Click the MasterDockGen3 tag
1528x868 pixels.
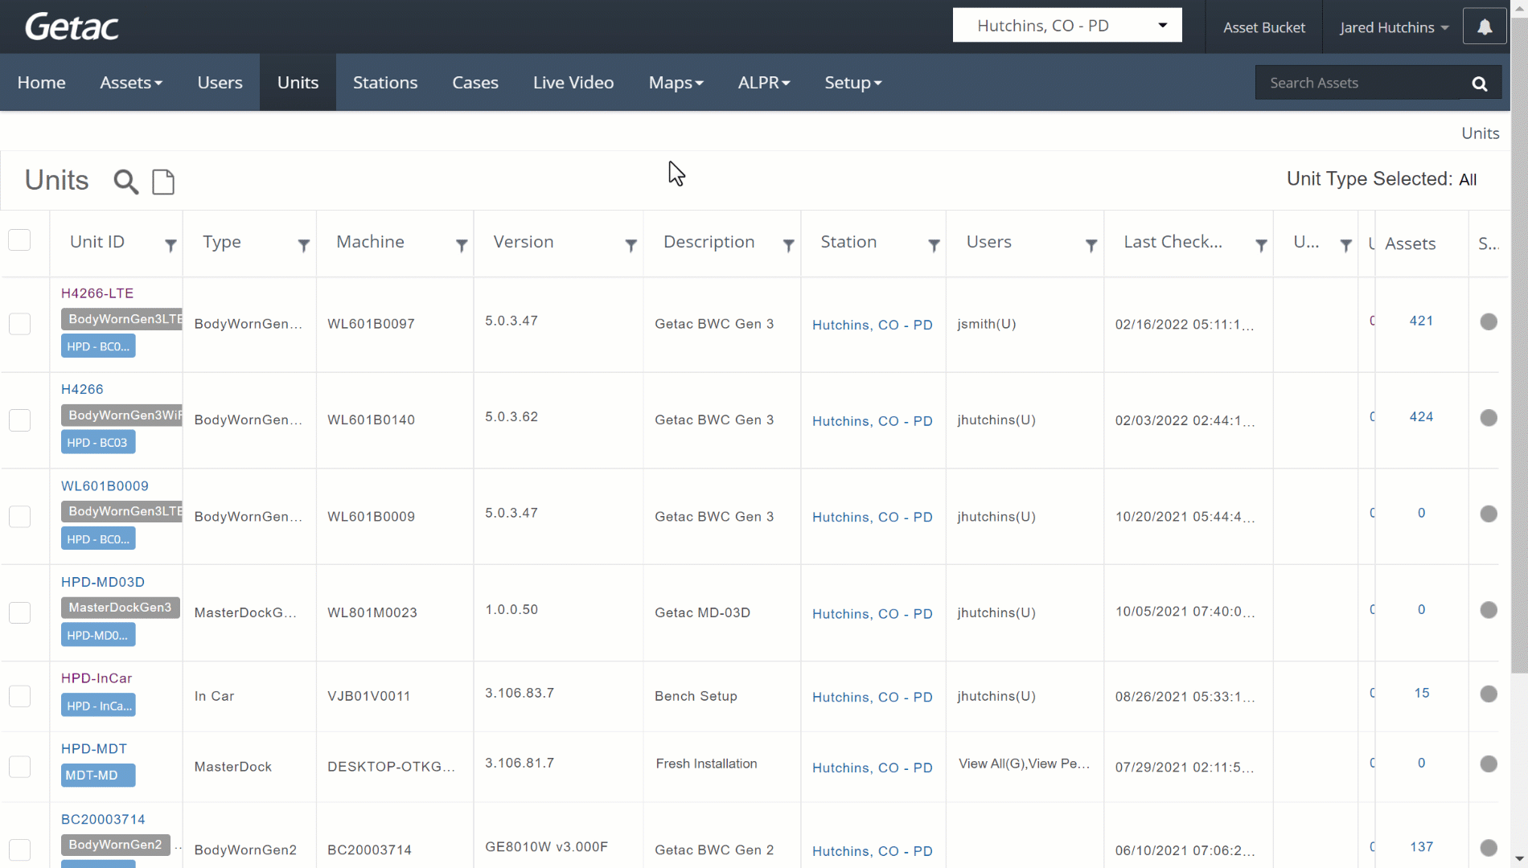120,608
